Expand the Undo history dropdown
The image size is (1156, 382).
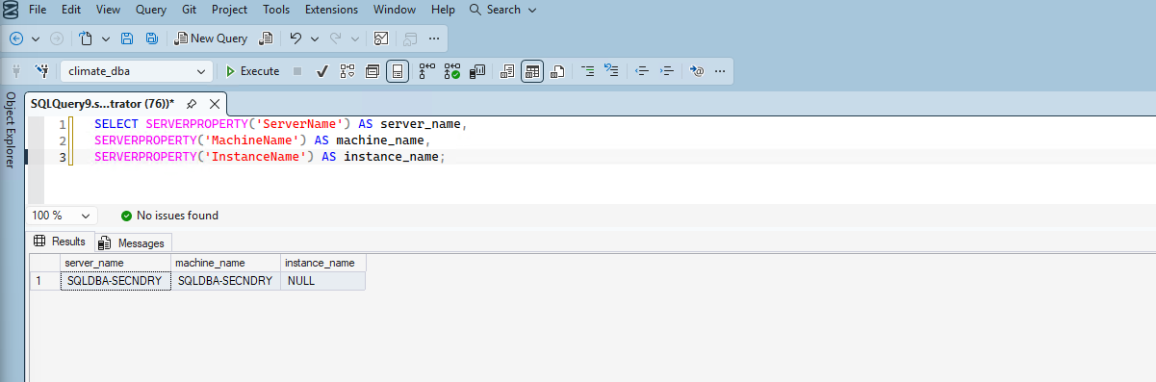pyautogui.click(x=315, y=38)
